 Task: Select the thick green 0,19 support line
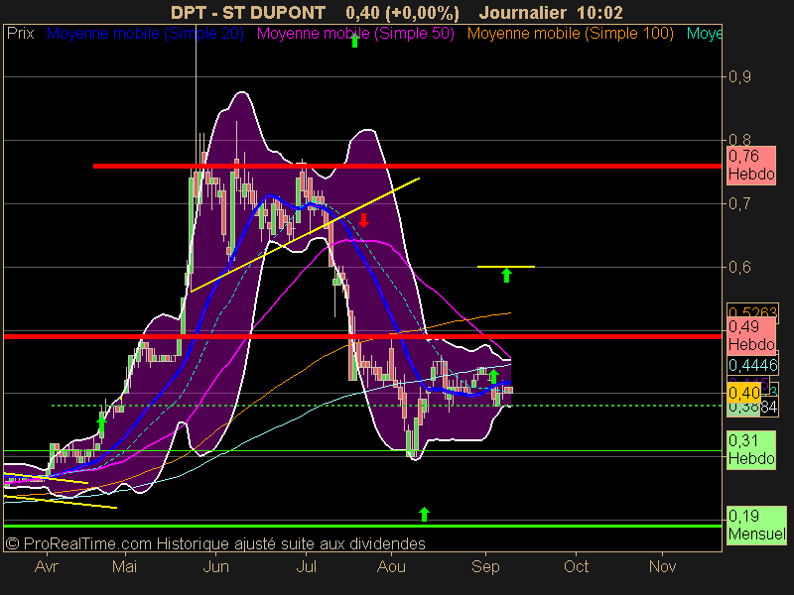[x=362, y=527]
